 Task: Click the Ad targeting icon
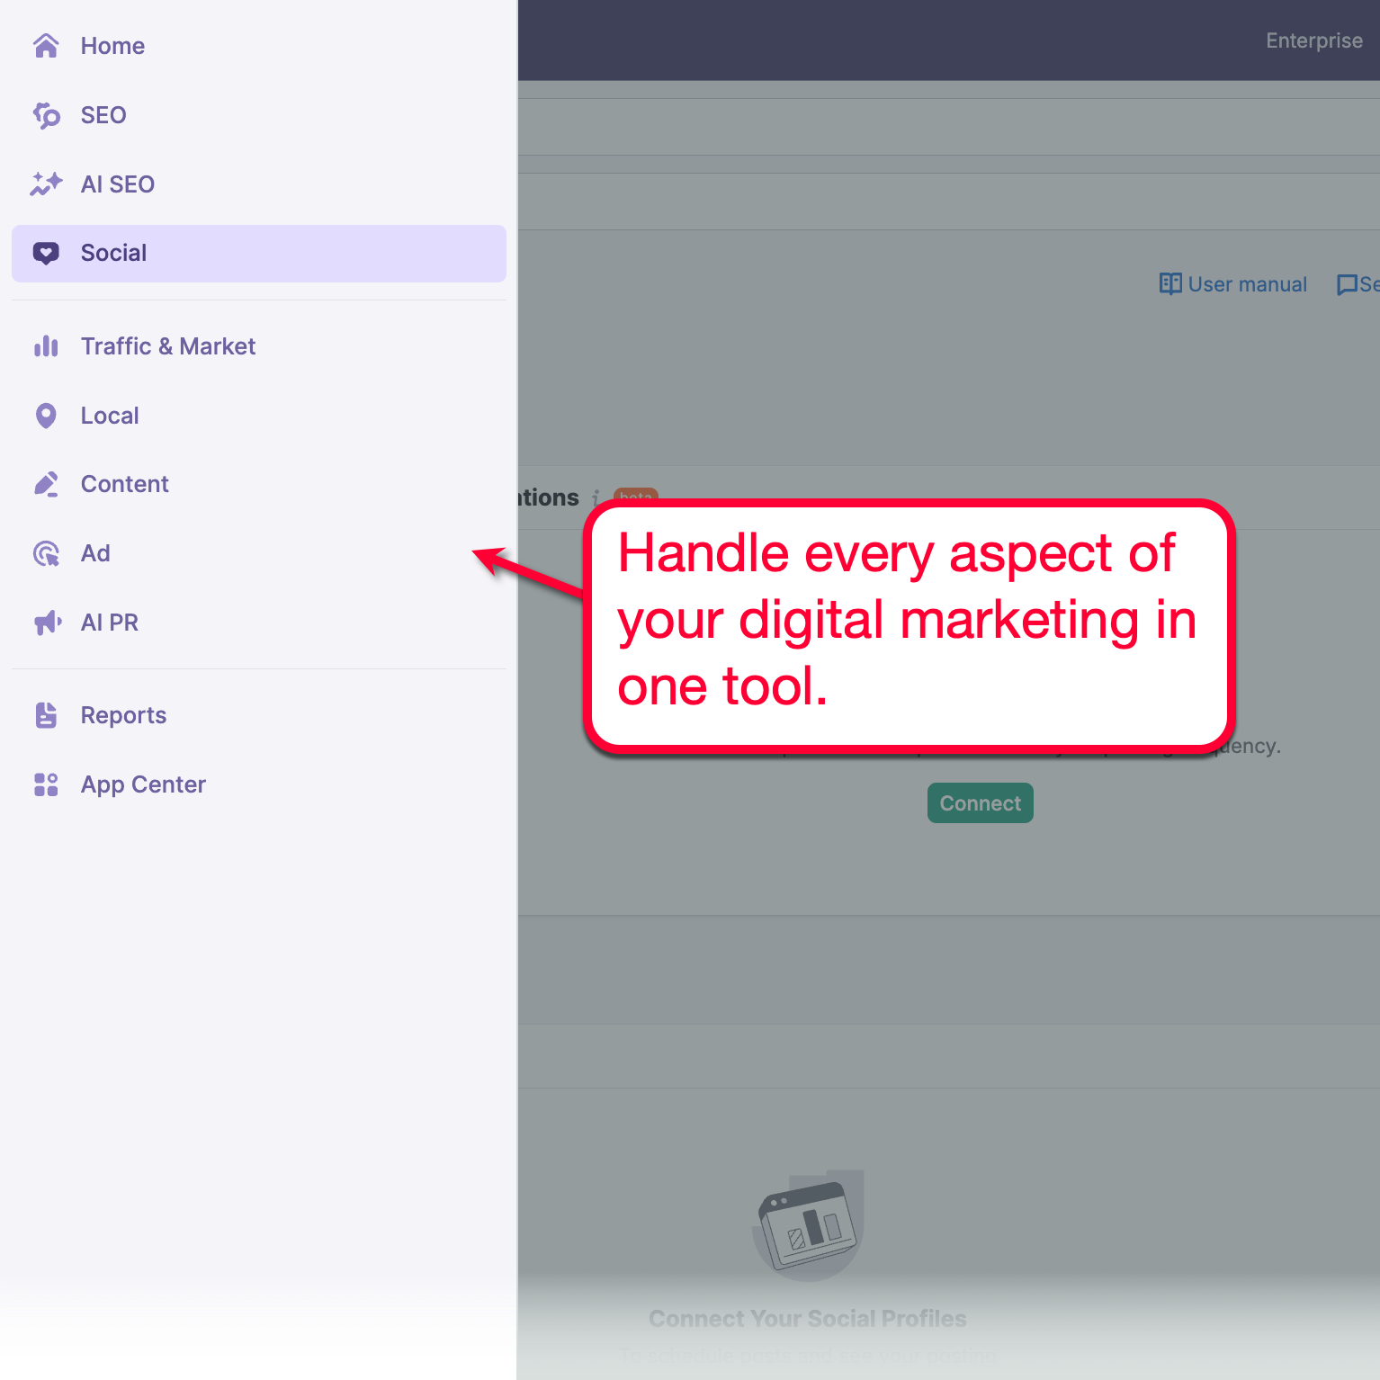pos(46,553)
